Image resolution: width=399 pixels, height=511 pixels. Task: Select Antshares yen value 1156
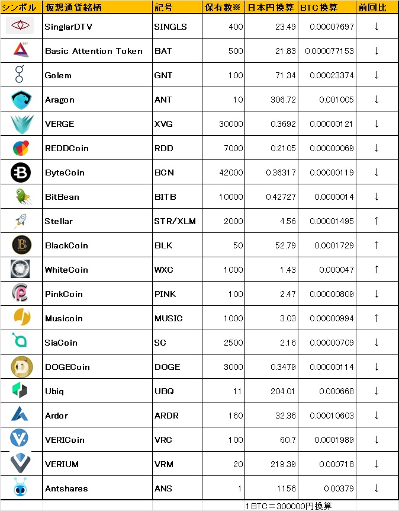[x=286, y=488]
